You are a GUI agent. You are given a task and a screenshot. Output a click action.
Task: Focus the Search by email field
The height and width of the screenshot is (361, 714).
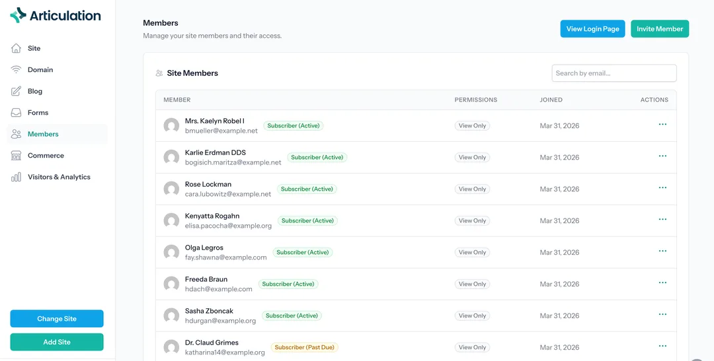pyautogui.click(x=614, y=73)
